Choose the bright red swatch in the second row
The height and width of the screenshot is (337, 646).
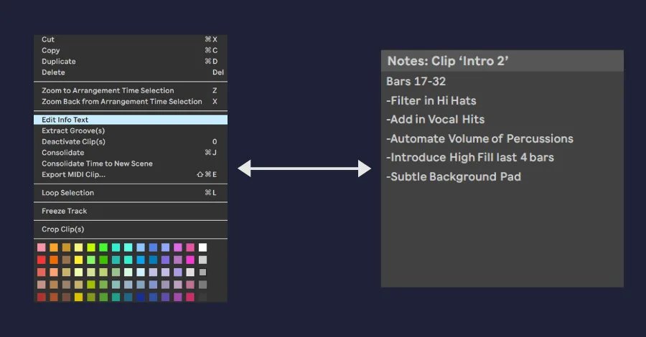[42, 260]
